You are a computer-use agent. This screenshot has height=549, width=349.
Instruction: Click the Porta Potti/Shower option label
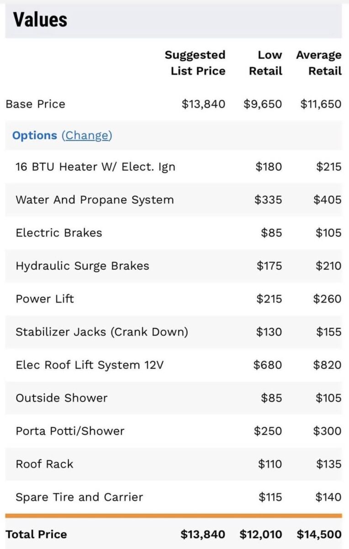click(70, 431)
